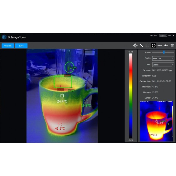The width and height of the screenshot is (176, 176).
Task: Open the Palette dropdown showing SPECTRA
Action: coord(163,58)
